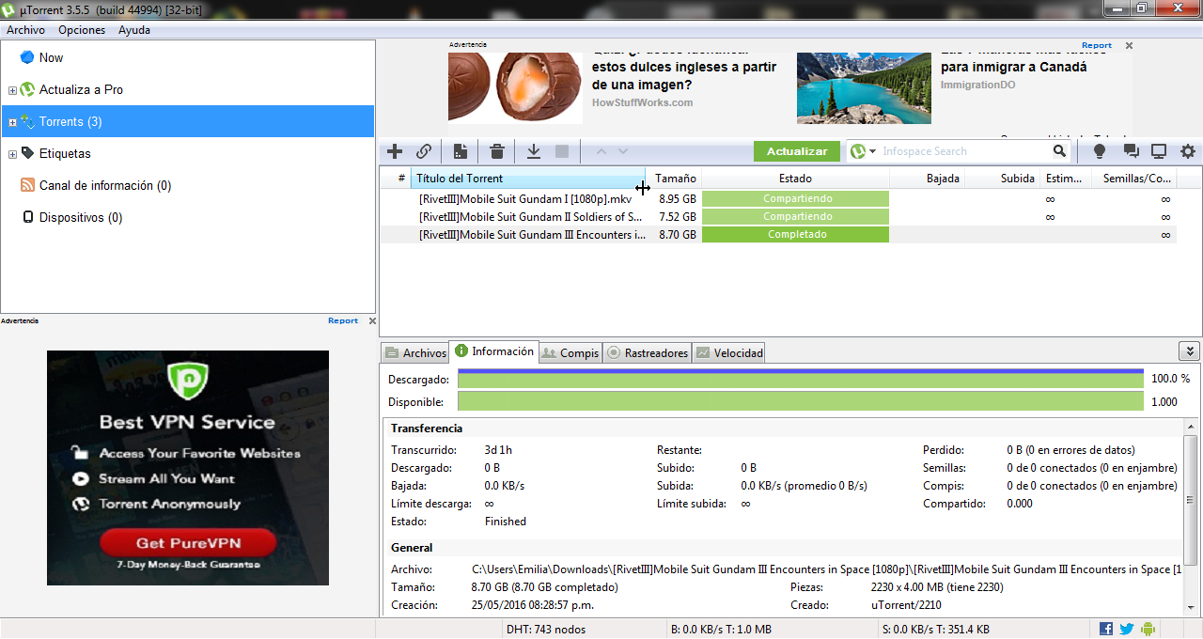Image resolution: width=1203 pixels, height=639 pixels.
Task: Click the µTorrent logo in title bar
Action: [8, 8]
